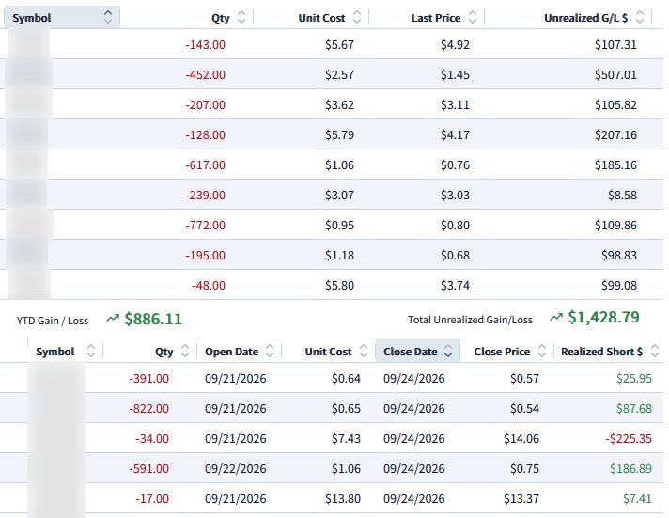The image size is (669, 518).
Task: Sort closed trades by Symbol arrows
Action: [91, 351]
